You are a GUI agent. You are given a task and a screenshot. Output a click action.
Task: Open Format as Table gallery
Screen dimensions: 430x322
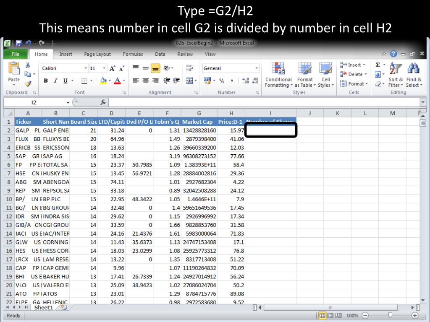[305, 75]
